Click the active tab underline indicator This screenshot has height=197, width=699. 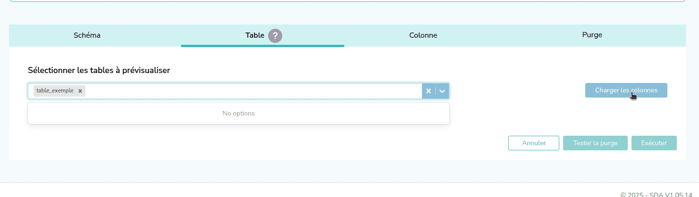[262, 46]
